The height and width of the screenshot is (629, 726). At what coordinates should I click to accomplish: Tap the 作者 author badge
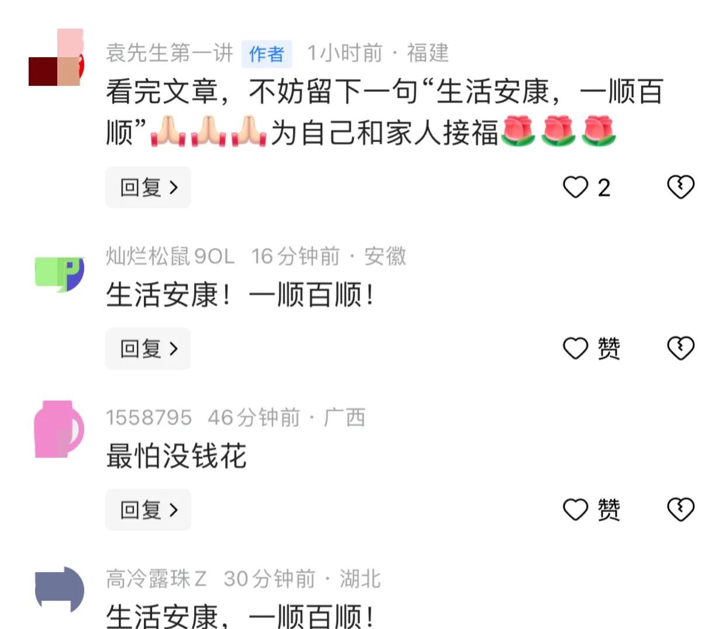click(267, 54)
